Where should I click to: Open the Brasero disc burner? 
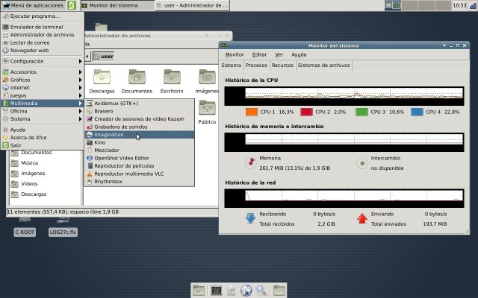point(104,111)
